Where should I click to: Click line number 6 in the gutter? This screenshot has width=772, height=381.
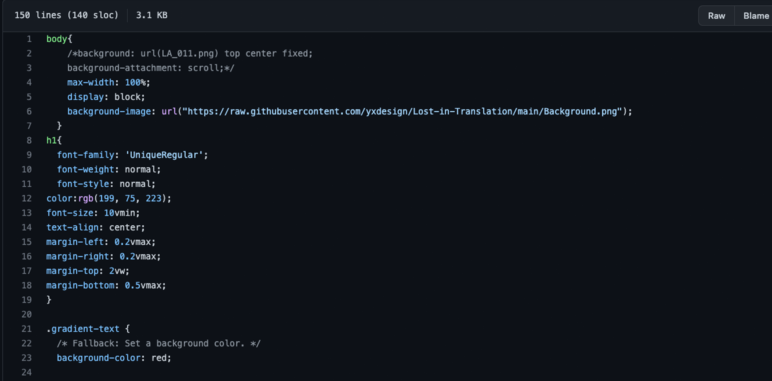point(29,111)
